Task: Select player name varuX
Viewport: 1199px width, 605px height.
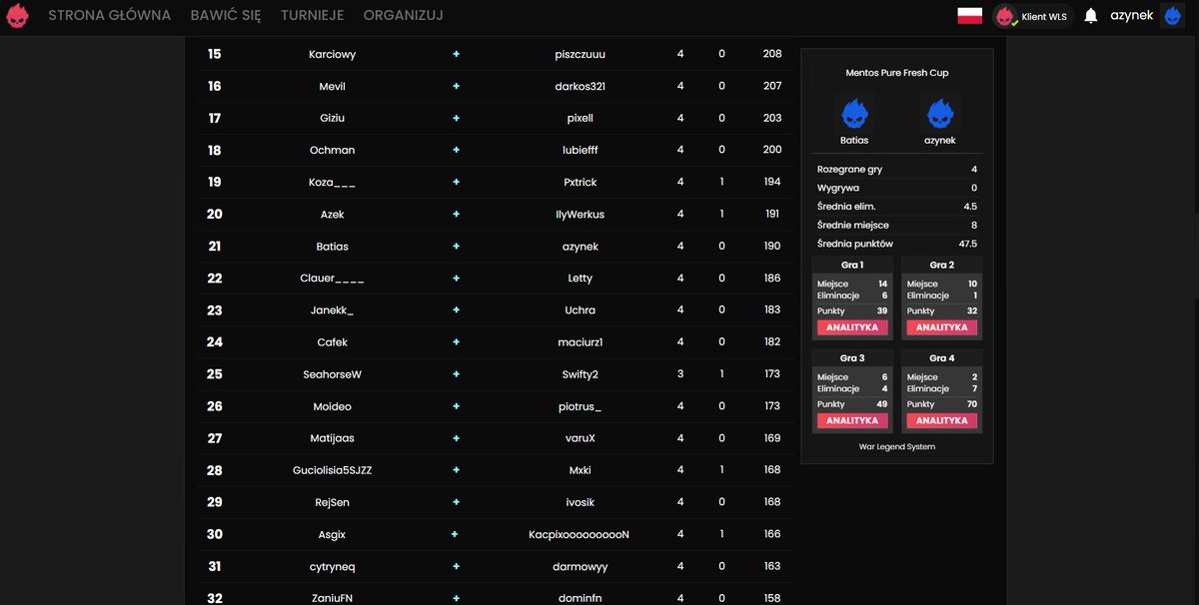Action: coord(580,438)
